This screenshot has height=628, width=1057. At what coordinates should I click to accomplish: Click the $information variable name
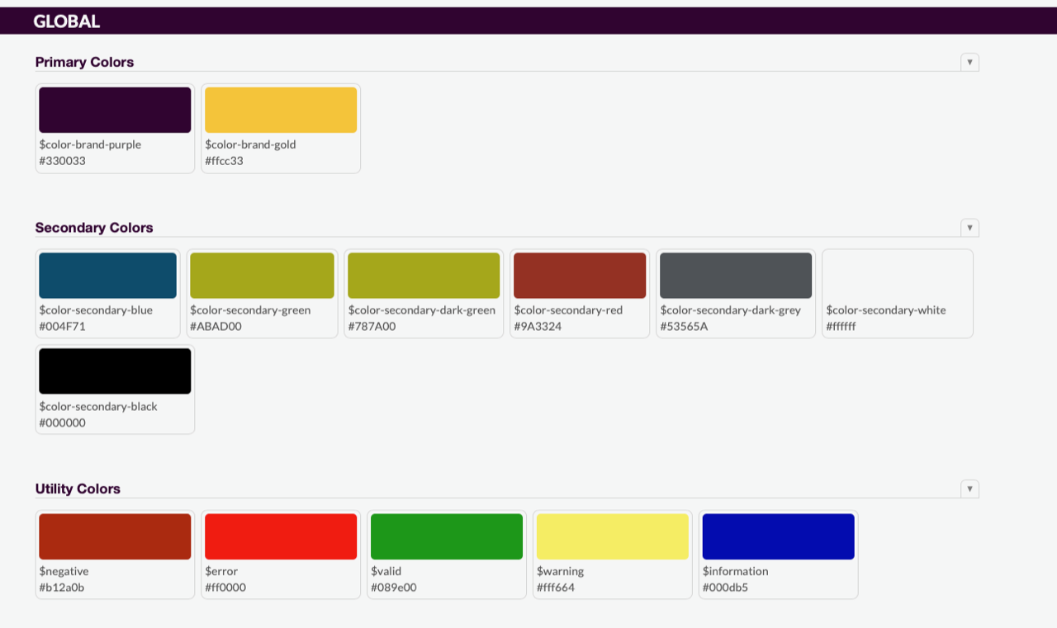click(x=736, y=571)
